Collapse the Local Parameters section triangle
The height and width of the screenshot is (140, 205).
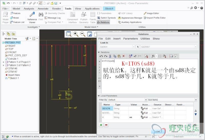pos(99,96)
